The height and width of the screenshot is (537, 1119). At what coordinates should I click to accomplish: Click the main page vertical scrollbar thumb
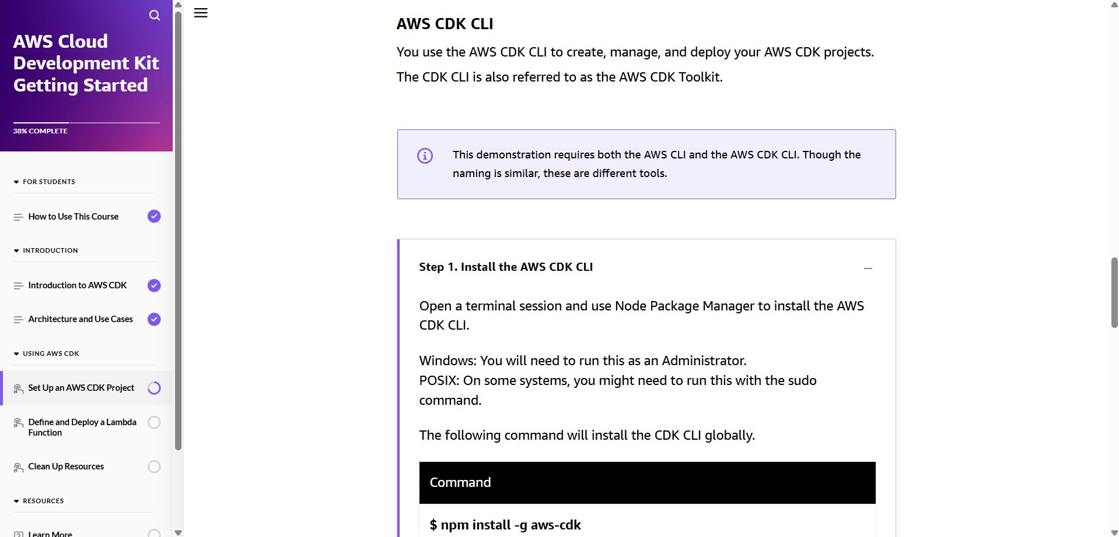click(x=1114, y=292)
